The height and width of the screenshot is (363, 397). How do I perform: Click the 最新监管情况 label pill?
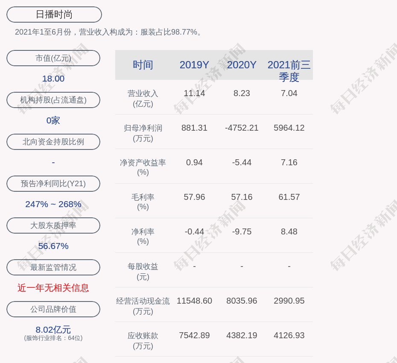[x=53, y=267]
